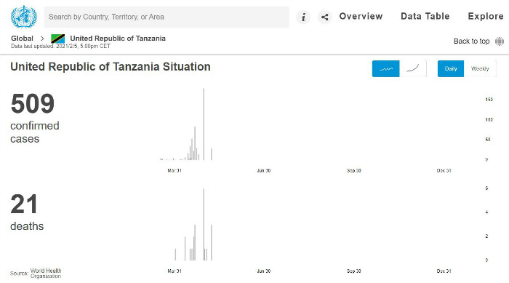The width and height of the screenshot is (509, 283).
Task: Click the share icon
Action: click(324, 17)
